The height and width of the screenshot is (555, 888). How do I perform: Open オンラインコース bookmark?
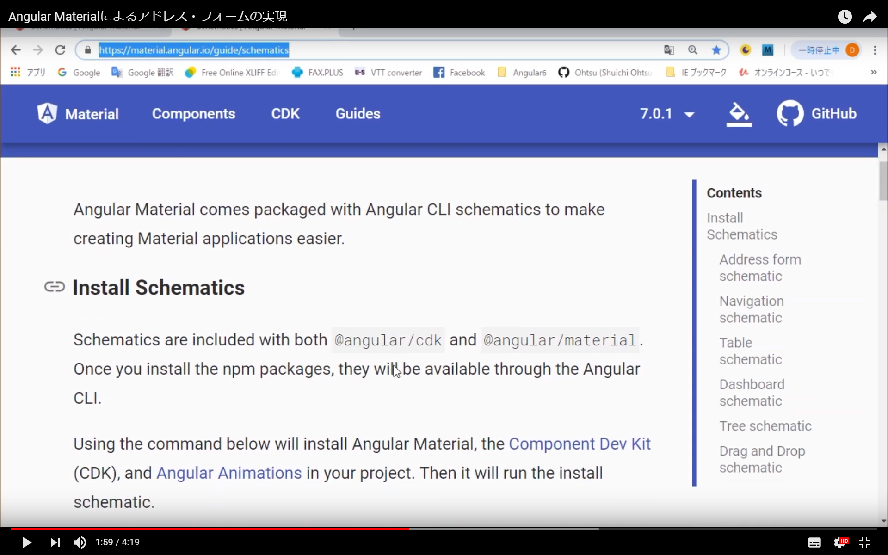[786, 73]
